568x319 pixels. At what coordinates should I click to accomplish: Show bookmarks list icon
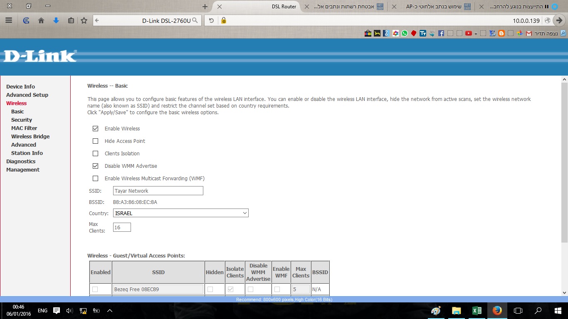[71, 20]
